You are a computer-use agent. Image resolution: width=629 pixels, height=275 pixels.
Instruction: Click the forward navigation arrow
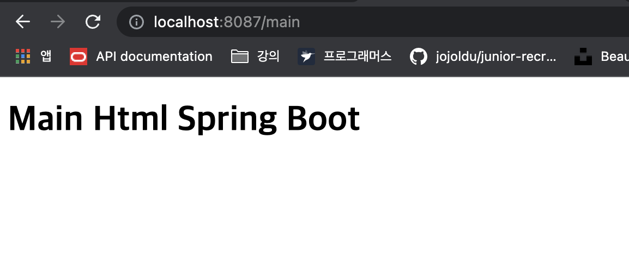[58, 22]
